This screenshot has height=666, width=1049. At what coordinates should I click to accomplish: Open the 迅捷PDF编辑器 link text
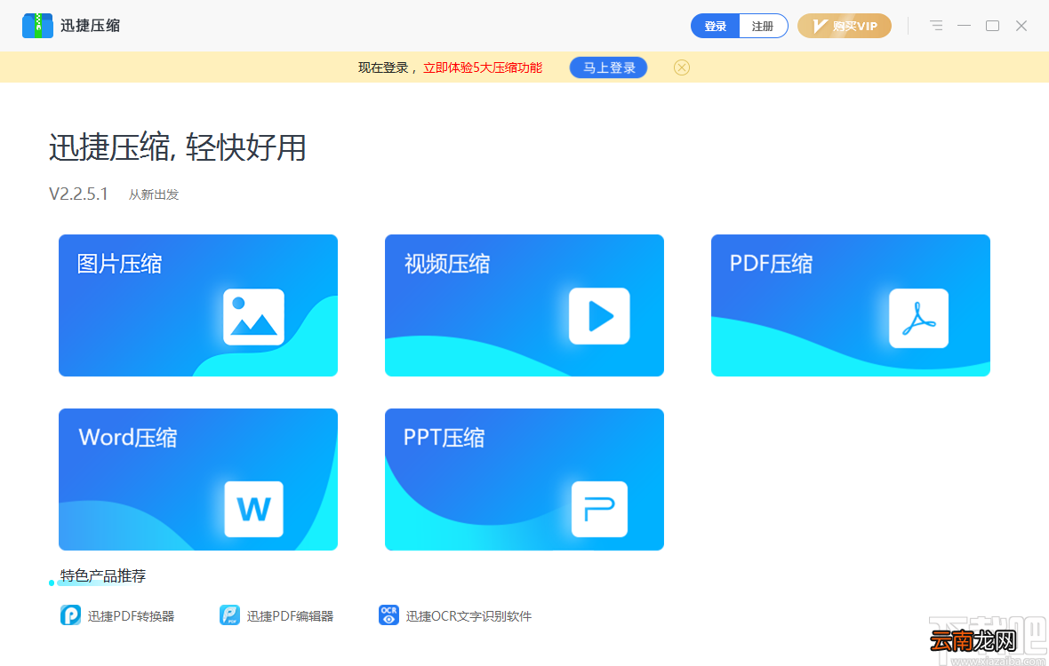coord(291,616)
